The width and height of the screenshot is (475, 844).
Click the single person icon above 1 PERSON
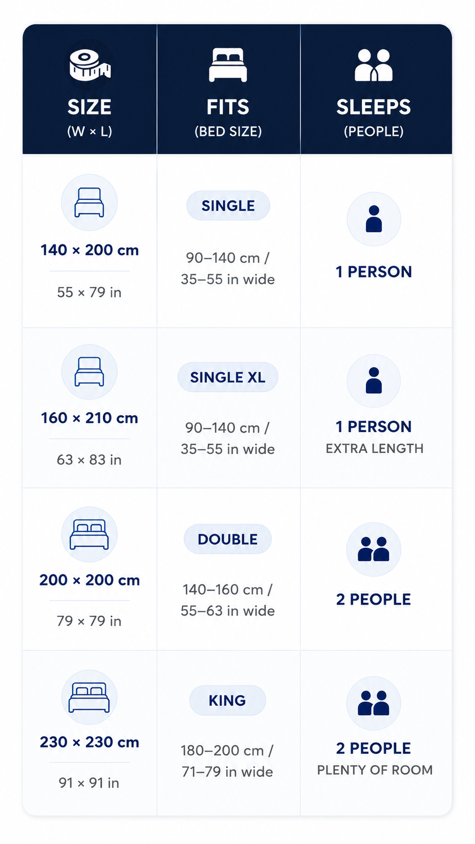click(374, 219)
